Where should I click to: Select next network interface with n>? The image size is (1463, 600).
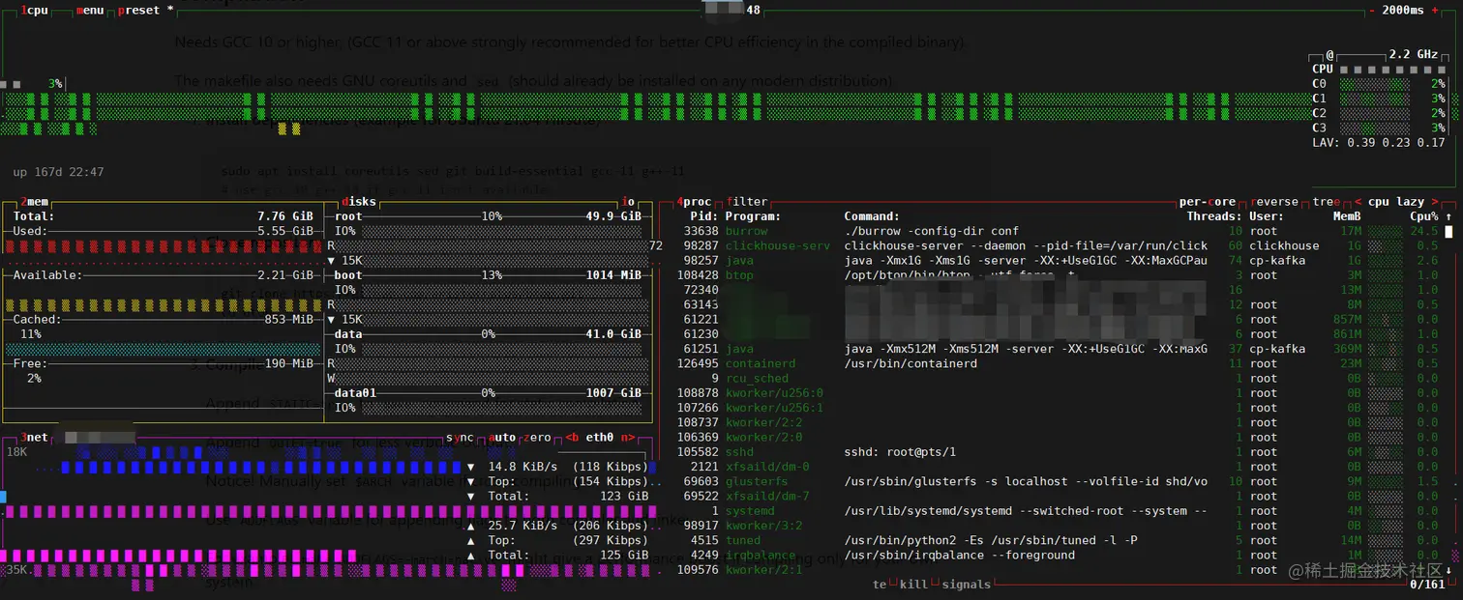pos(628,437)
